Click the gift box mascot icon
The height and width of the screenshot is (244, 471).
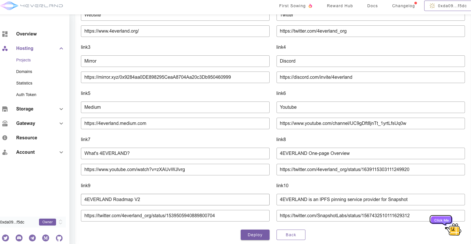coord(454,230)
